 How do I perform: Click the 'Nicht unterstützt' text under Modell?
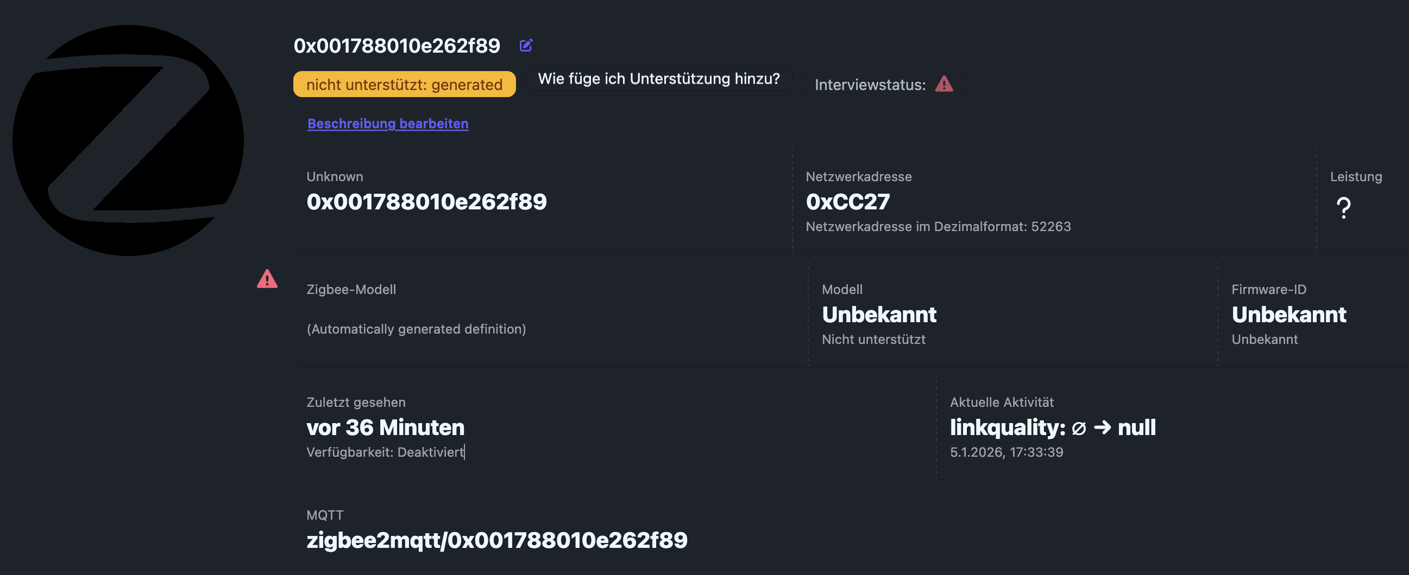(873, 340)
